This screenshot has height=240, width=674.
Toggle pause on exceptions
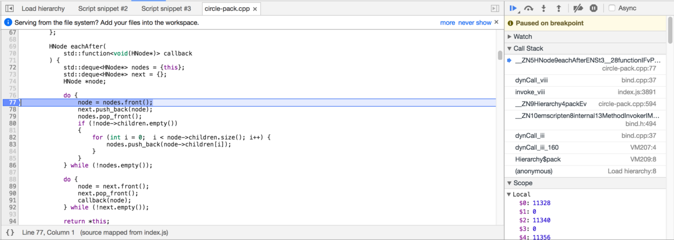click(594, 8)
